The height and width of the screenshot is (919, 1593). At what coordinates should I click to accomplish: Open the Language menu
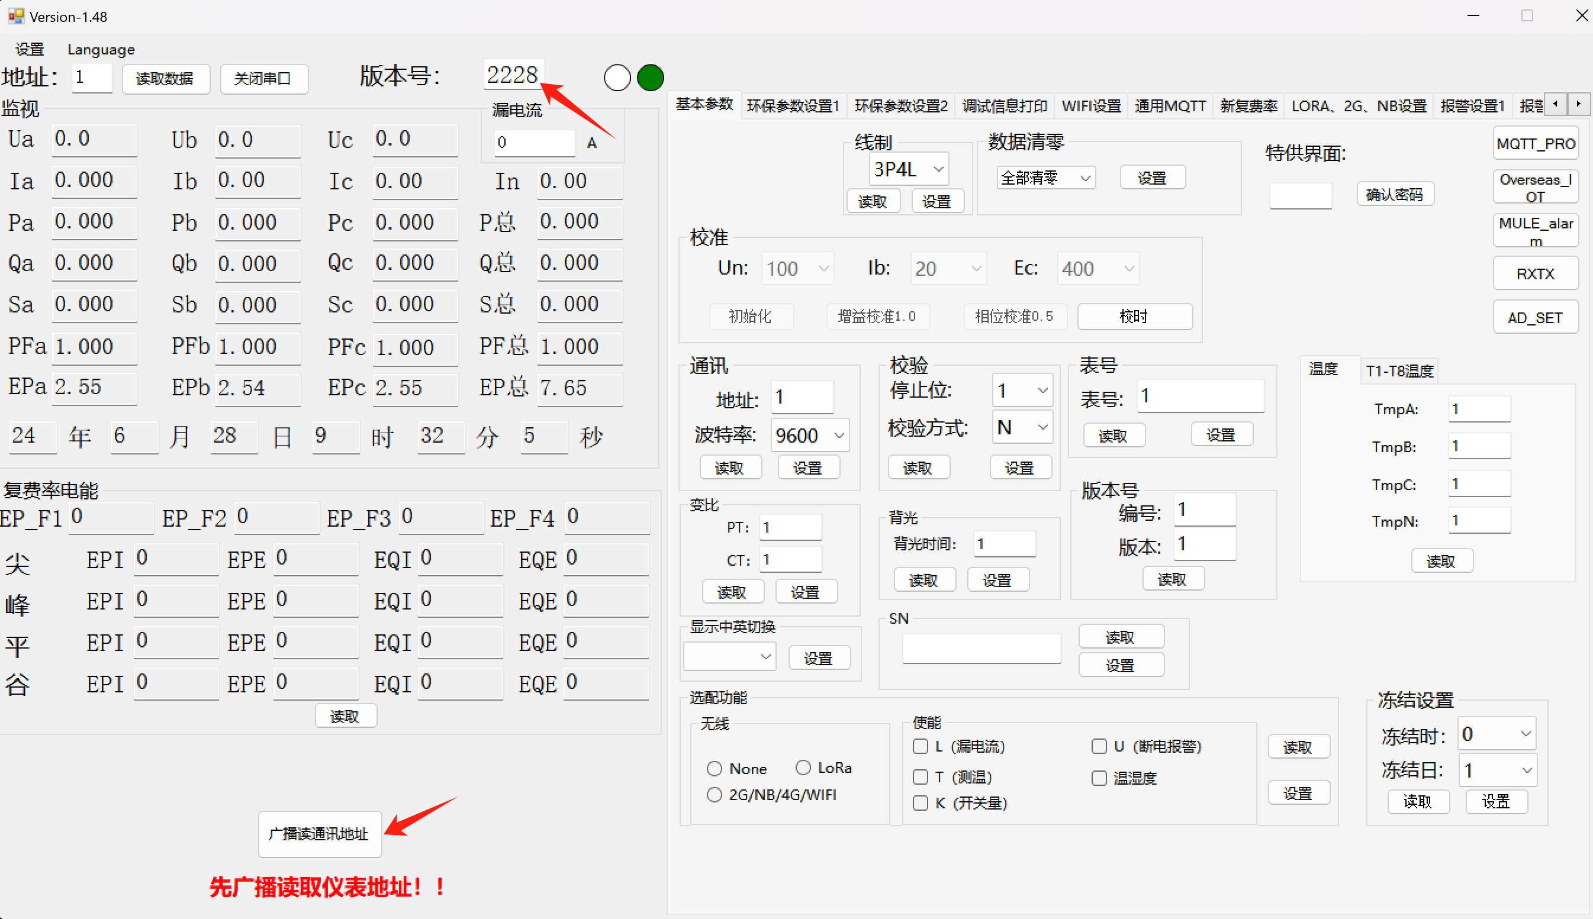pos(101,49)
